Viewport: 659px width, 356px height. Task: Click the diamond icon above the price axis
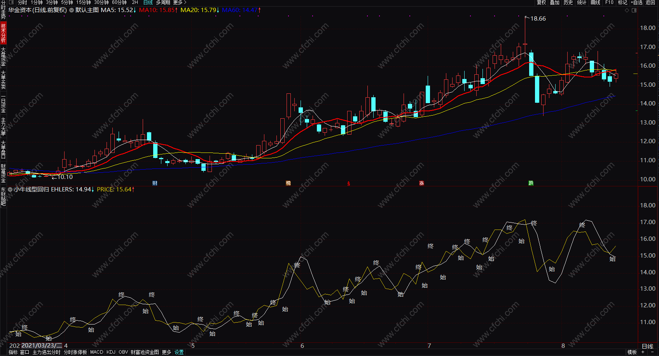point(627,10)
